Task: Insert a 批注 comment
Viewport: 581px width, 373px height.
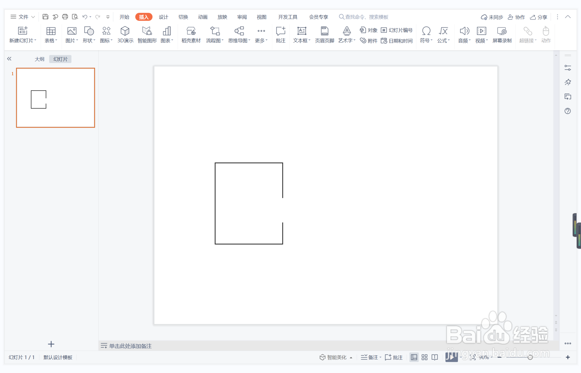Action: click(x=280, y=34)
